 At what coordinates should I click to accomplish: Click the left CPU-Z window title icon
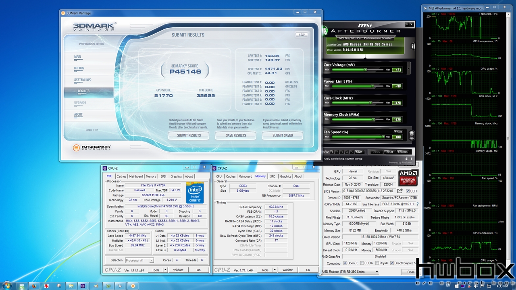point(105,168)
